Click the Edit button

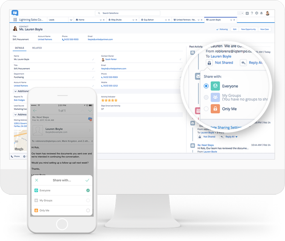tap(235, 29)
